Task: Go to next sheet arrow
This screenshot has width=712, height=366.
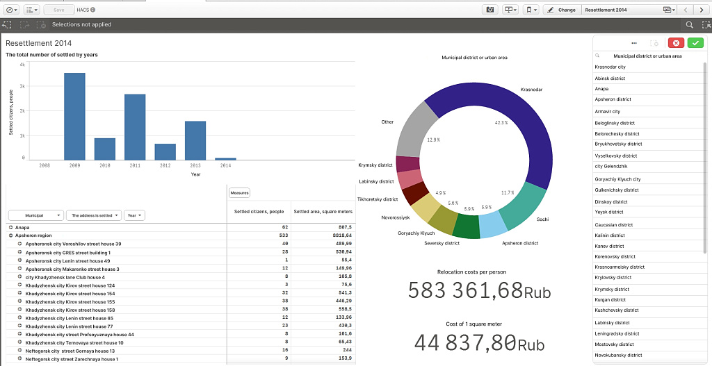Action: pos(702,10)
